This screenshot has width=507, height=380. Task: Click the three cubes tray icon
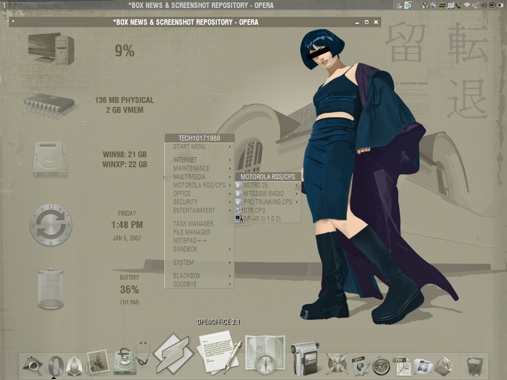click(x=425, y=5)
